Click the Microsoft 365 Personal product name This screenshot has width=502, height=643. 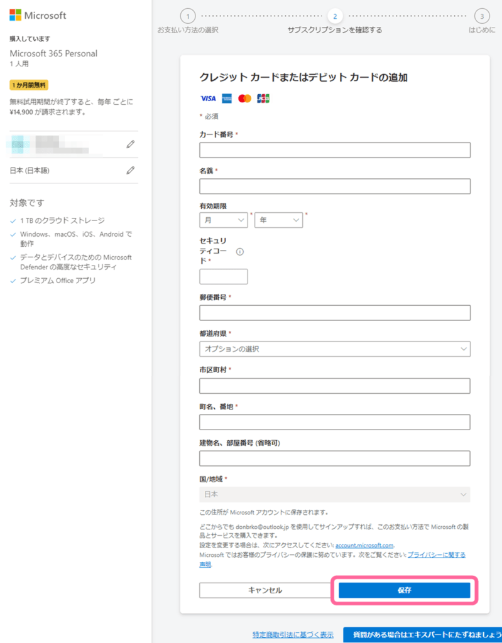click(x=53, y=54)
